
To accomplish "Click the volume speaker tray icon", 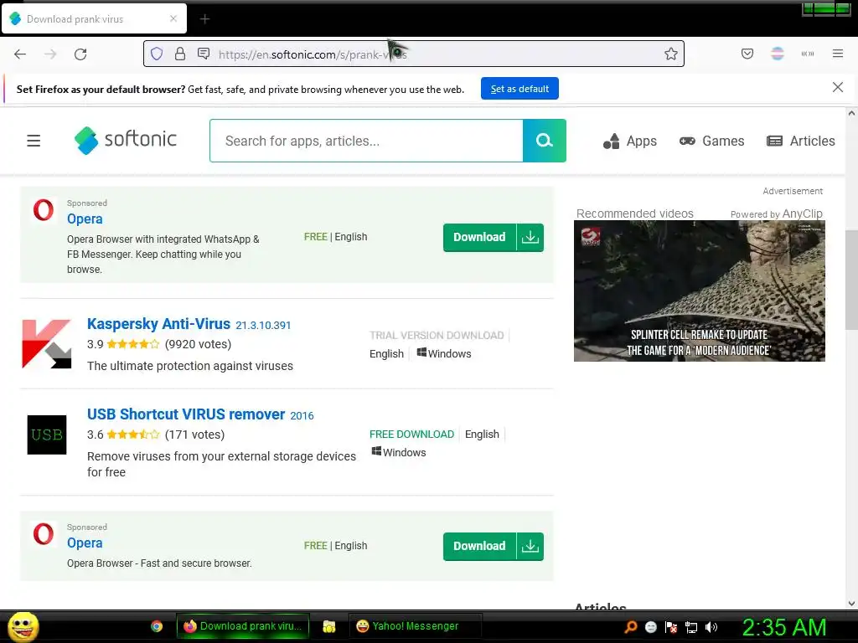I will click(711, 626).
